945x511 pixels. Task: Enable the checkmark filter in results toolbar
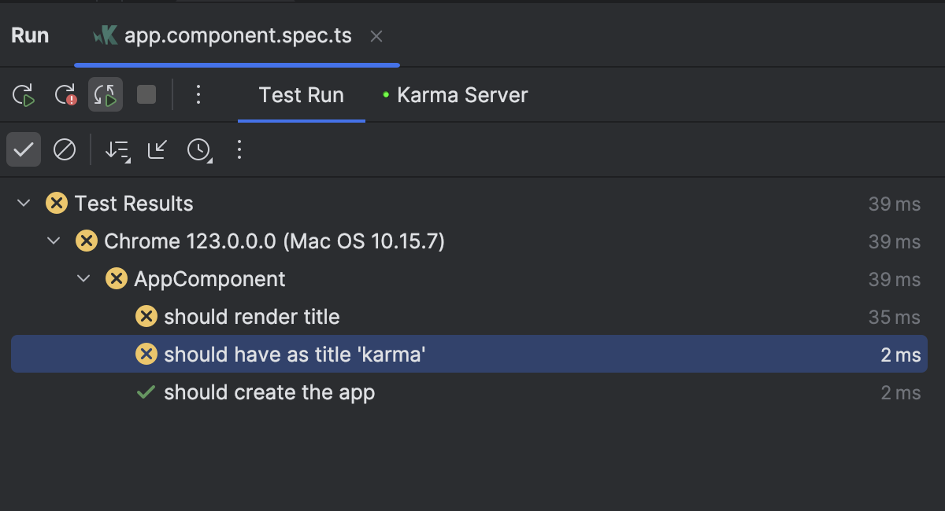[24, 149]
